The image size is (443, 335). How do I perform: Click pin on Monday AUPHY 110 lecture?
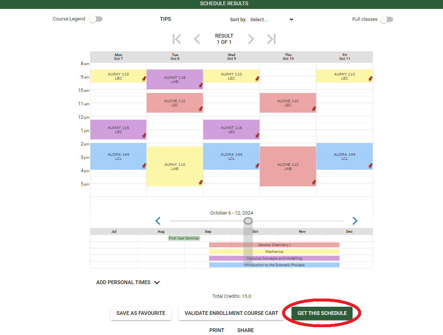[144, 79]
